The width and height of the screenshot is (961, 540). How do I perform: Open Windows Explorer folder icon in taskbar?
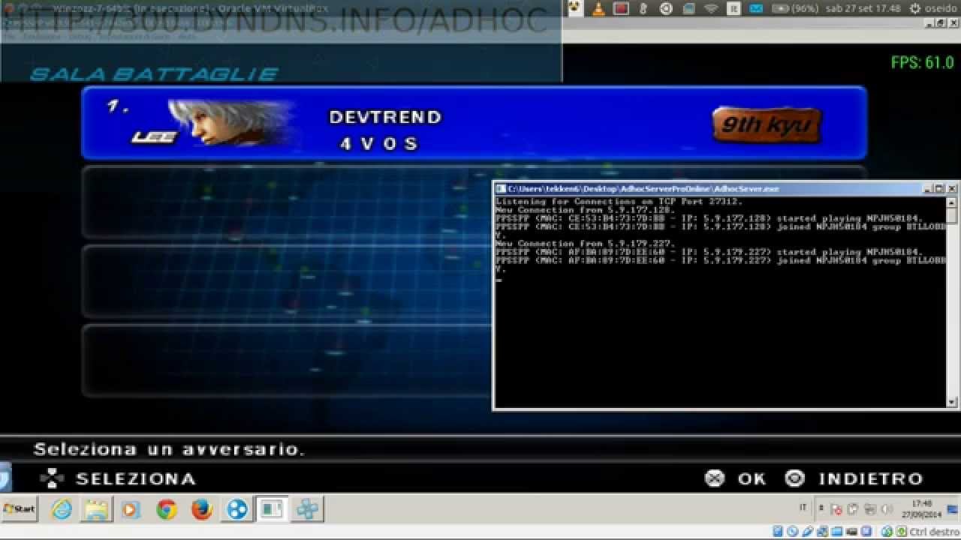pyautogui.click(x=97, y=509)
